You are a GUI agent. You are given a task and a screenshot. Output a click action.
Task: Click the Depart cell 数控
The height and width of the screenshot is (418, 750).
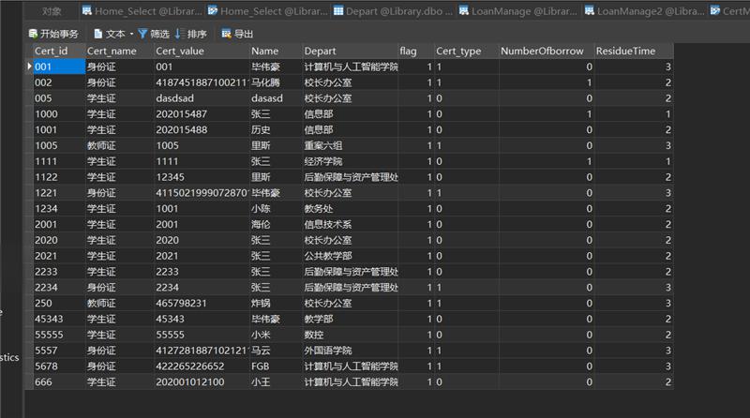(x=350, y=335)
